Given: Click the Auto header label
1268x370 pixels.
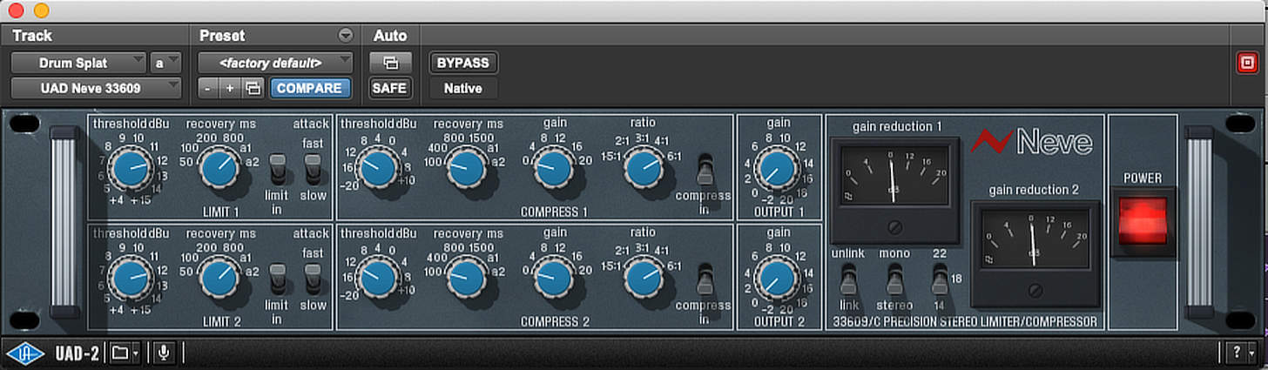Looking at the screenshot, I should tap(390, 36).
